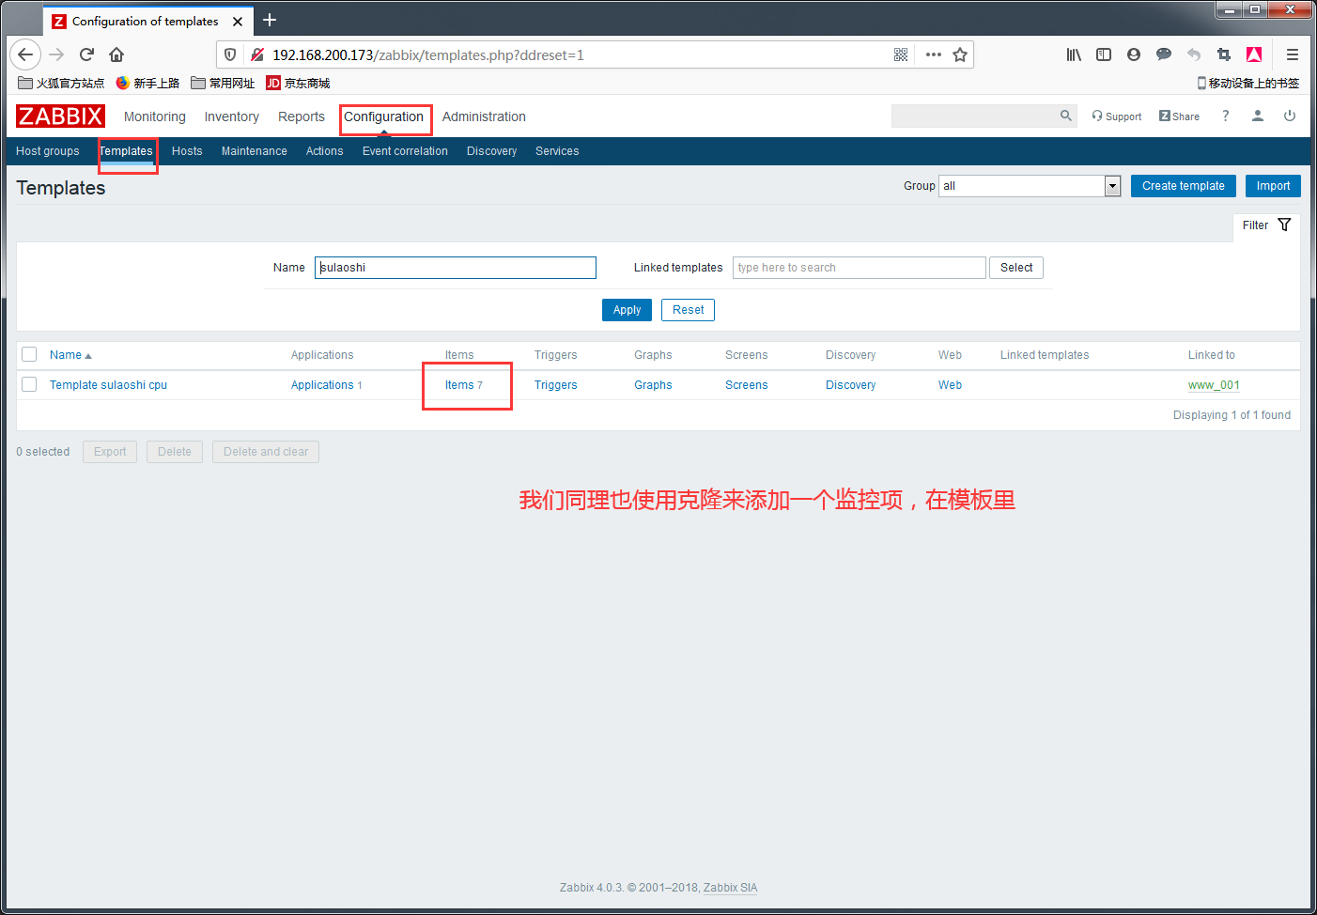Switch to Hosts submenu
The image size is (1317, 915).
[187, 151]
